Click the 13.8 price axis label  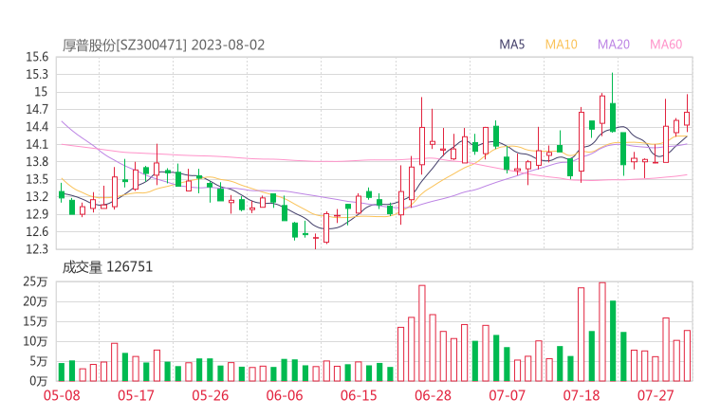(37, 161)
